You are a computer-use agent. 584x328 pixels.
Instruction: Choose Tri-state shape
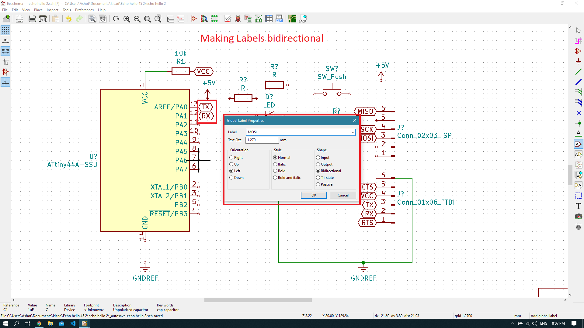tap(325, 178)
